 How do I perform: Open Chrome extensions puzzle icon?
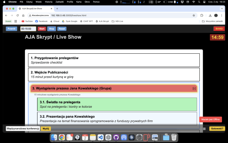tap(202, 15)
